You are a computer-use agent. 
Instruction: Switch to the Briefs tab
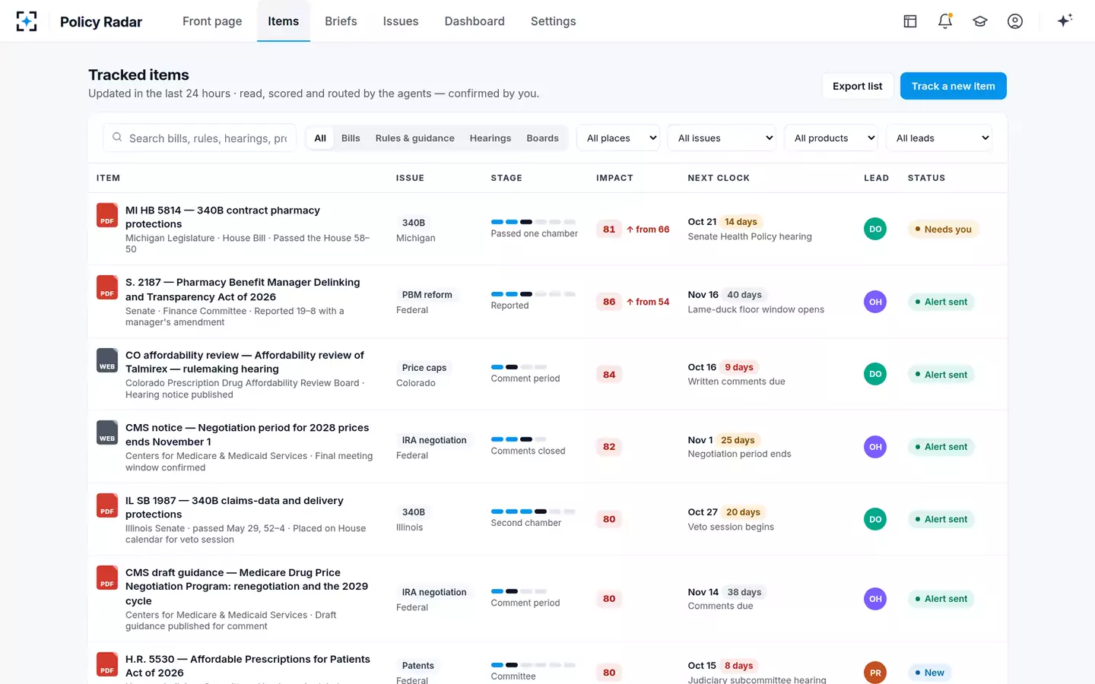[341, 21]
